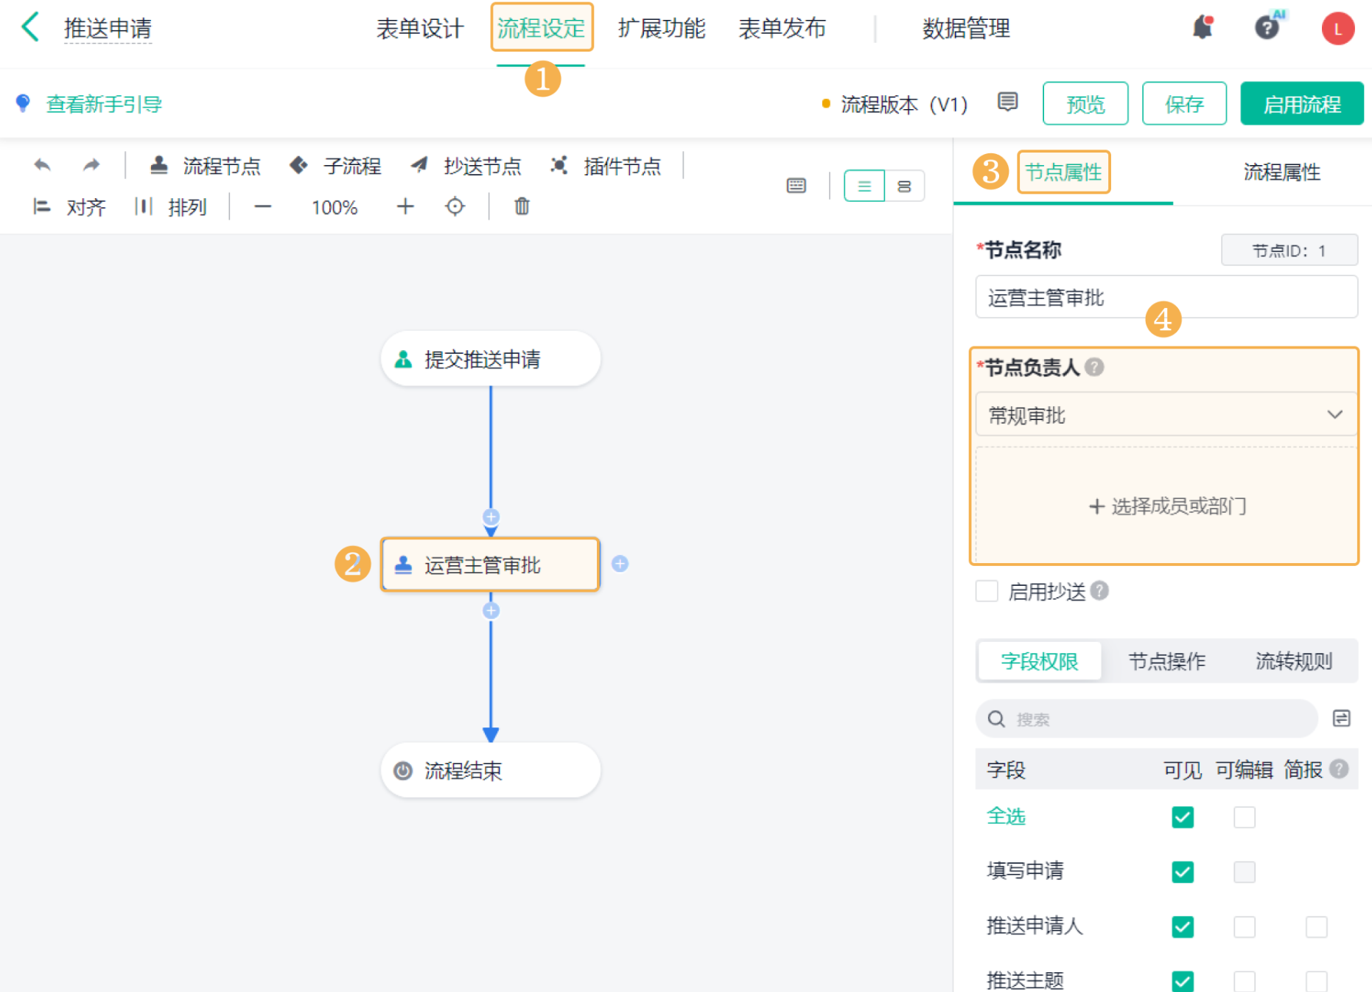Select the 运营主管审批 node
This screenshot has width=1372, height=992.
tap(491, 565)
